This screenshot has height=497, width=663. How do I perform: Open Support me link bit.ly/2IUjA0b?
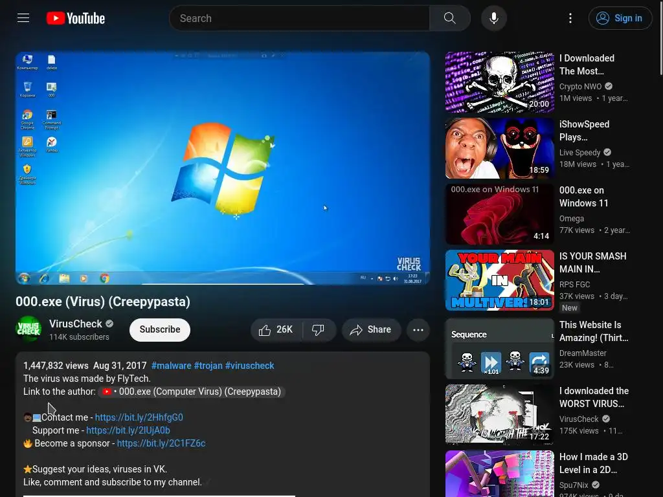[128, 430]
